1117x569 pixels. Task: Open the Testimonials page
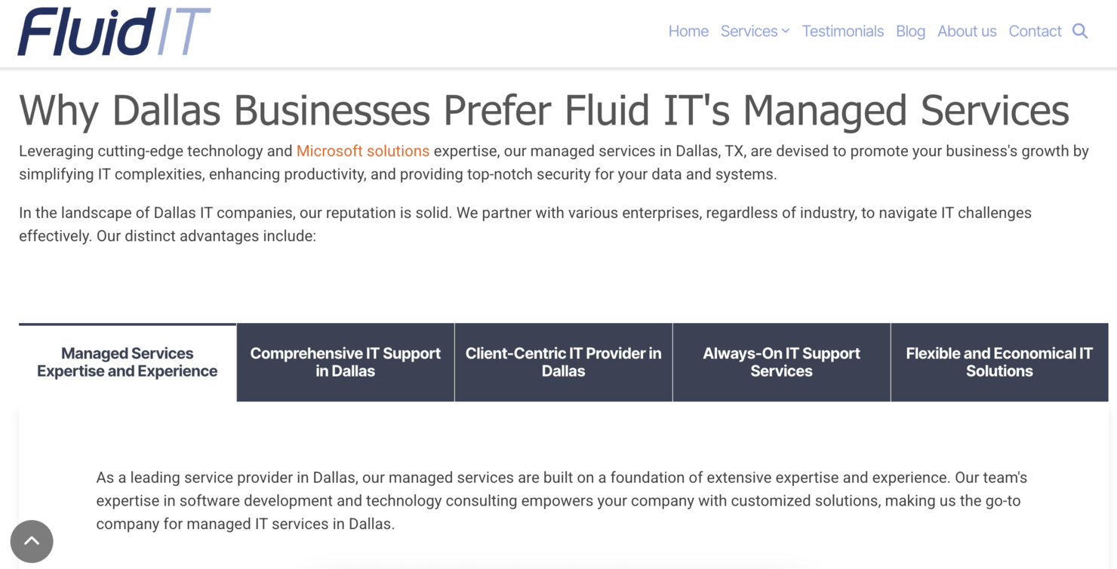tap(843, 31)
